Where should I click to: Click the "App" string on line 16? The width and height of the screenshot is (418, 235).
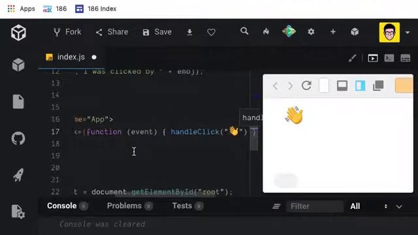[x=97, y=119]
